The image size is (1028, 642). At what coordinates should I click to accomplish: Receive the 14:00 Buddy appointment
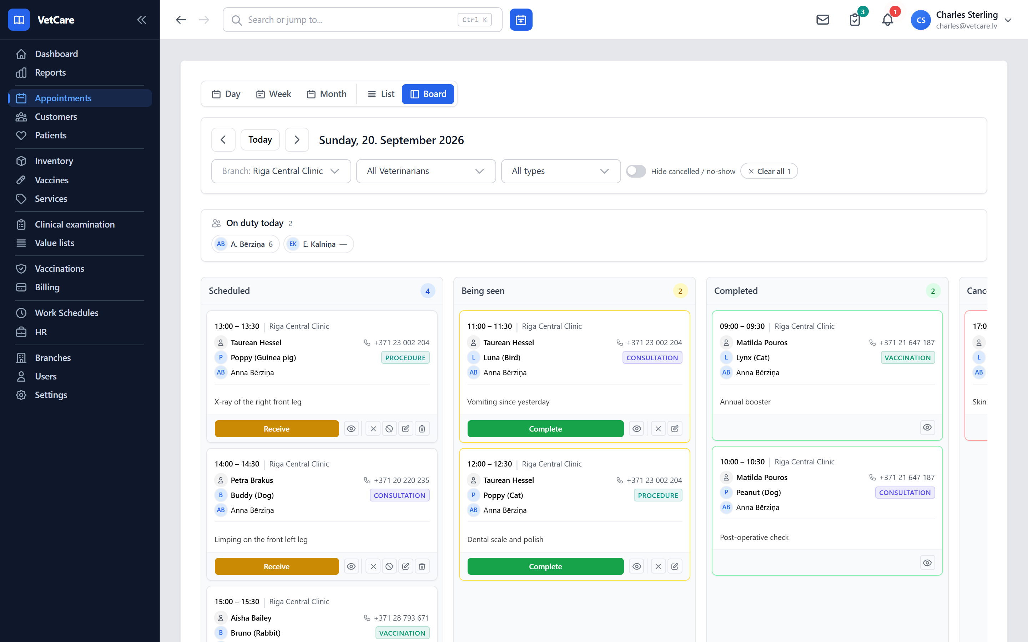[277, 566]
